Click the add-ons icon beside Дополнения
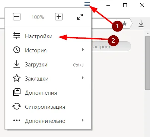The image size is (150, 137). pyautogui.click(x=17, y=92)
